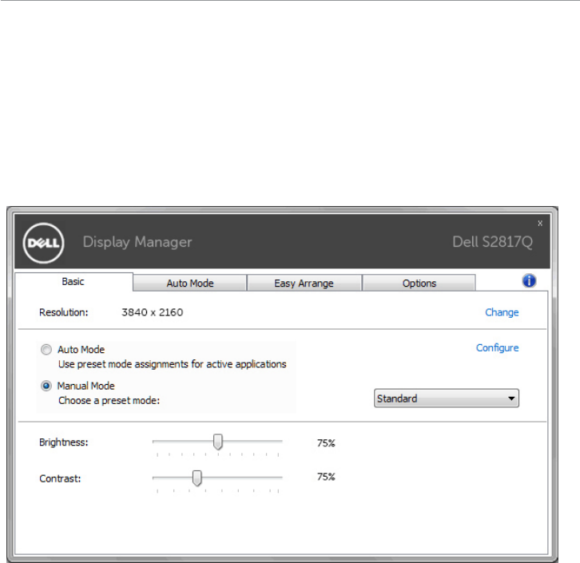The image size is (580, 563).
Task: Click the 3840 x 2160 resolution value
Action: click(x=153, y=312)
